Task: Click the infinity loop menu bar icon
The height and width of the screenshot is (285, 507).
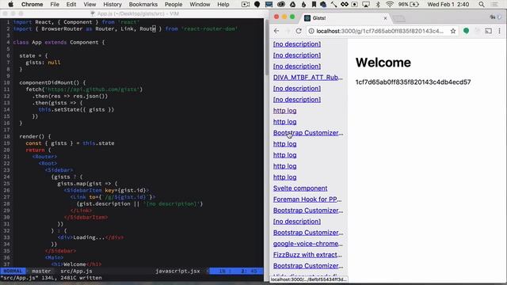Action: pyautogui.click(x=345, y=4)
